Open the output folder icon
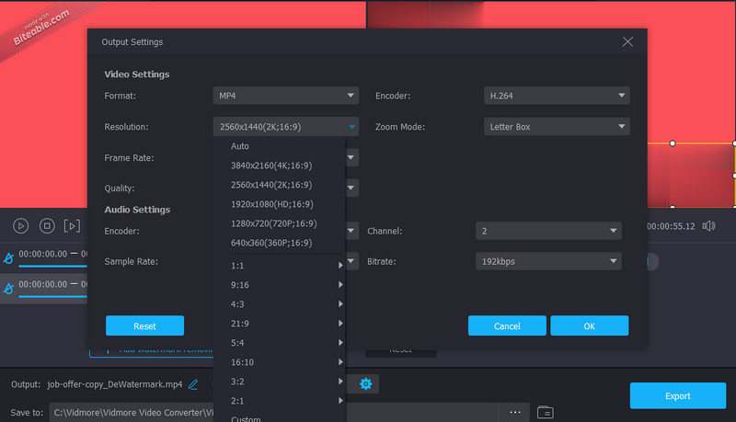The width and height of the screenshot is (736, 422). 545,412
